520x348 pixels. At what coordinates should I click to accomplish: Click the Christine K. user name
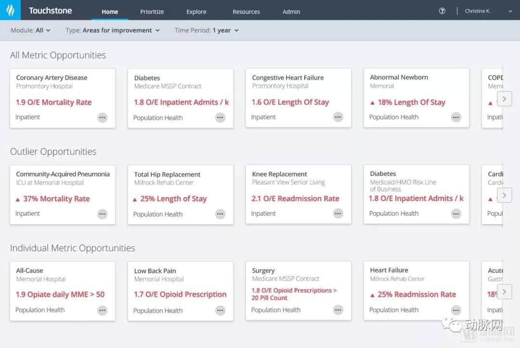click(478, 11)
